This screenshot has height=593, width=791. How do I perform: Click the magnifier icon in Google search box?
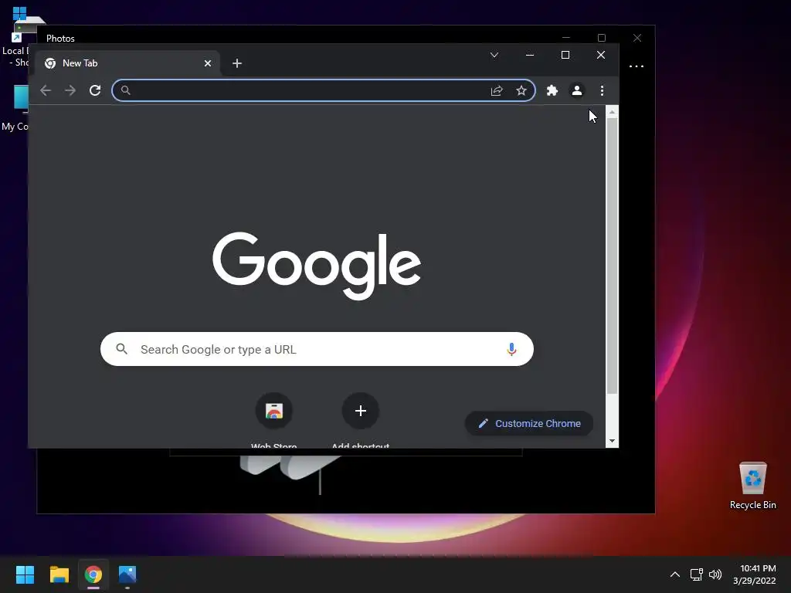click(121, 348)
